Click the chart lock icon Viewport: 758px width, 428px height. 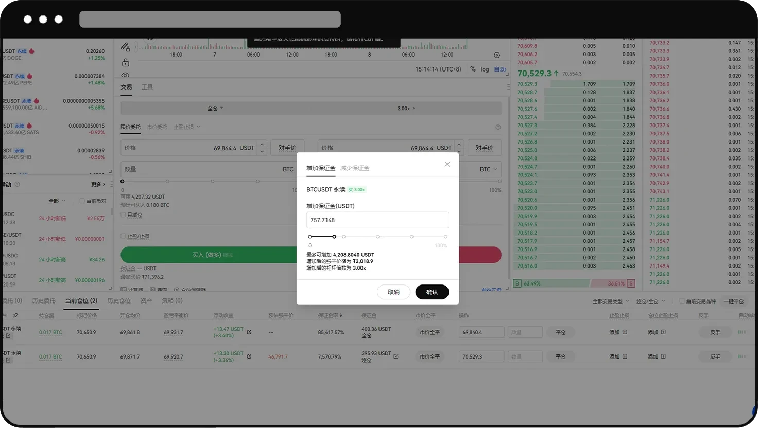125,63
